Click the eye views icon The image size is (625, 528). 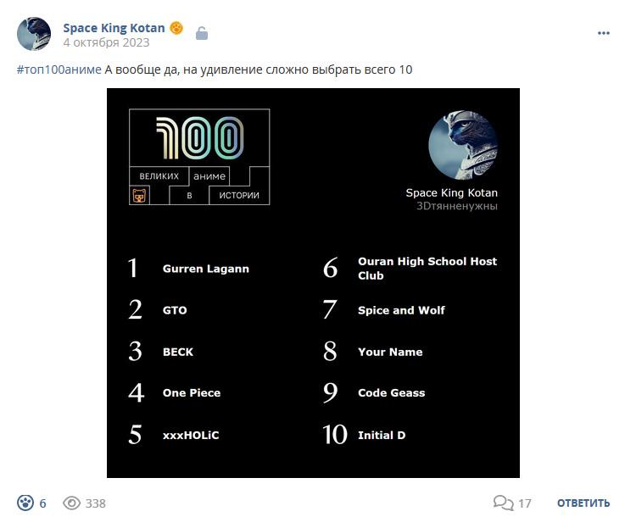tap(72, 503)
